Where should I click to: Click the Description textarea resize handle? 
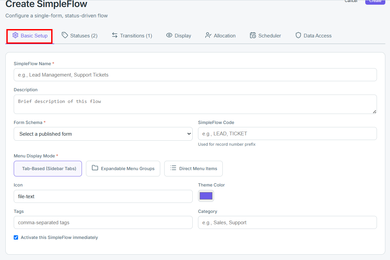tap(374, 112)
